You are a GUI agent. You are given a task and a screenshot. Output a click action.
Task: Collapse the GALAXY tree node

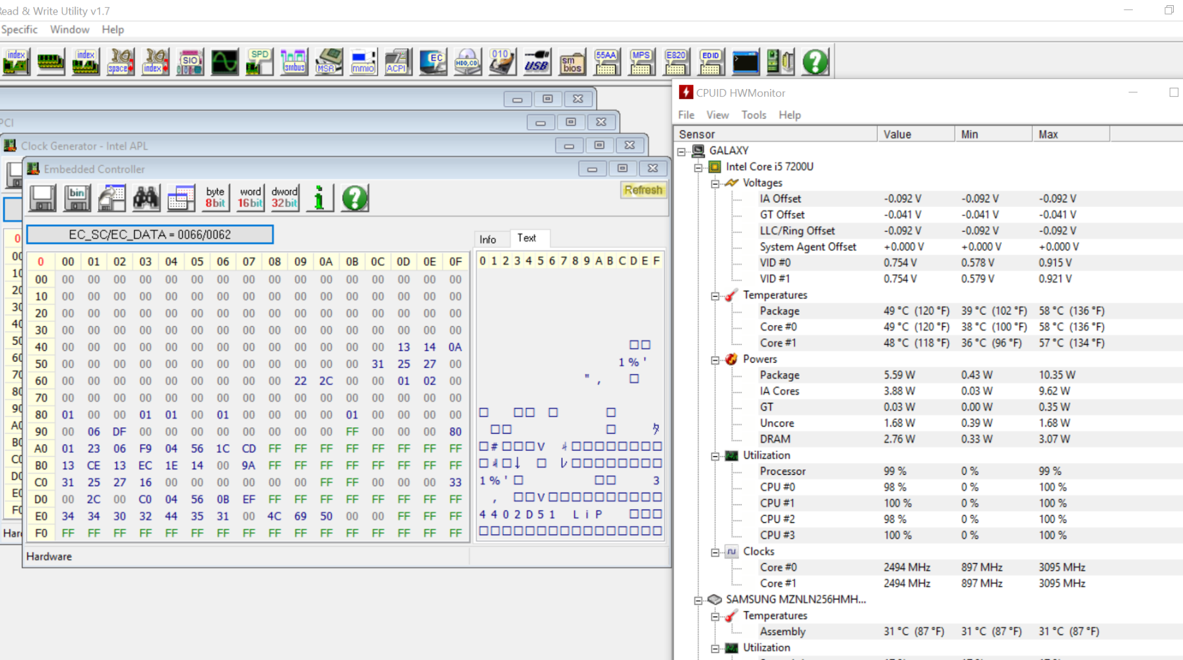click(x=682, y=151)
